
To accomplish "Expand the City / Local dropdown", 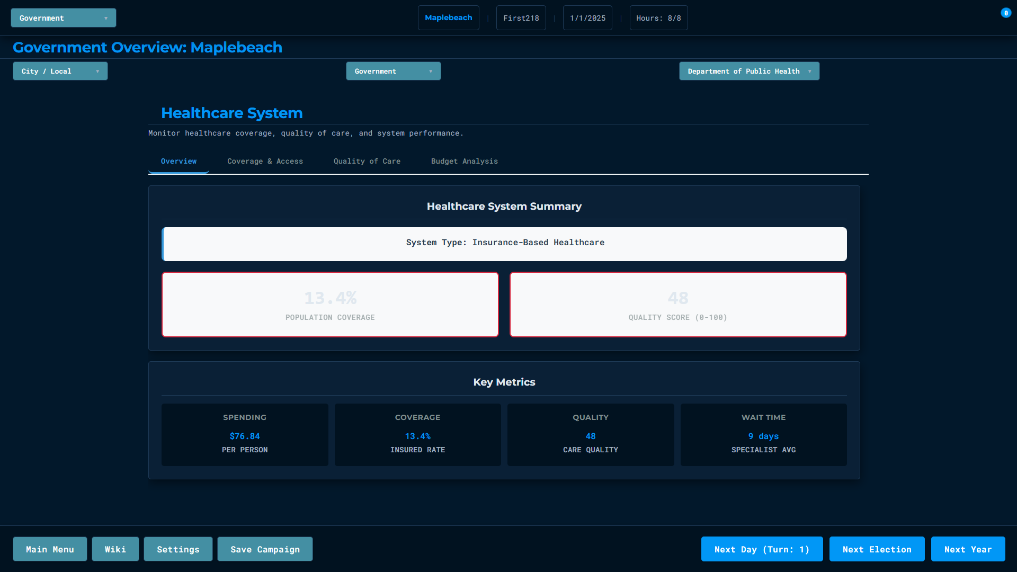I will [x=60, y=71].
